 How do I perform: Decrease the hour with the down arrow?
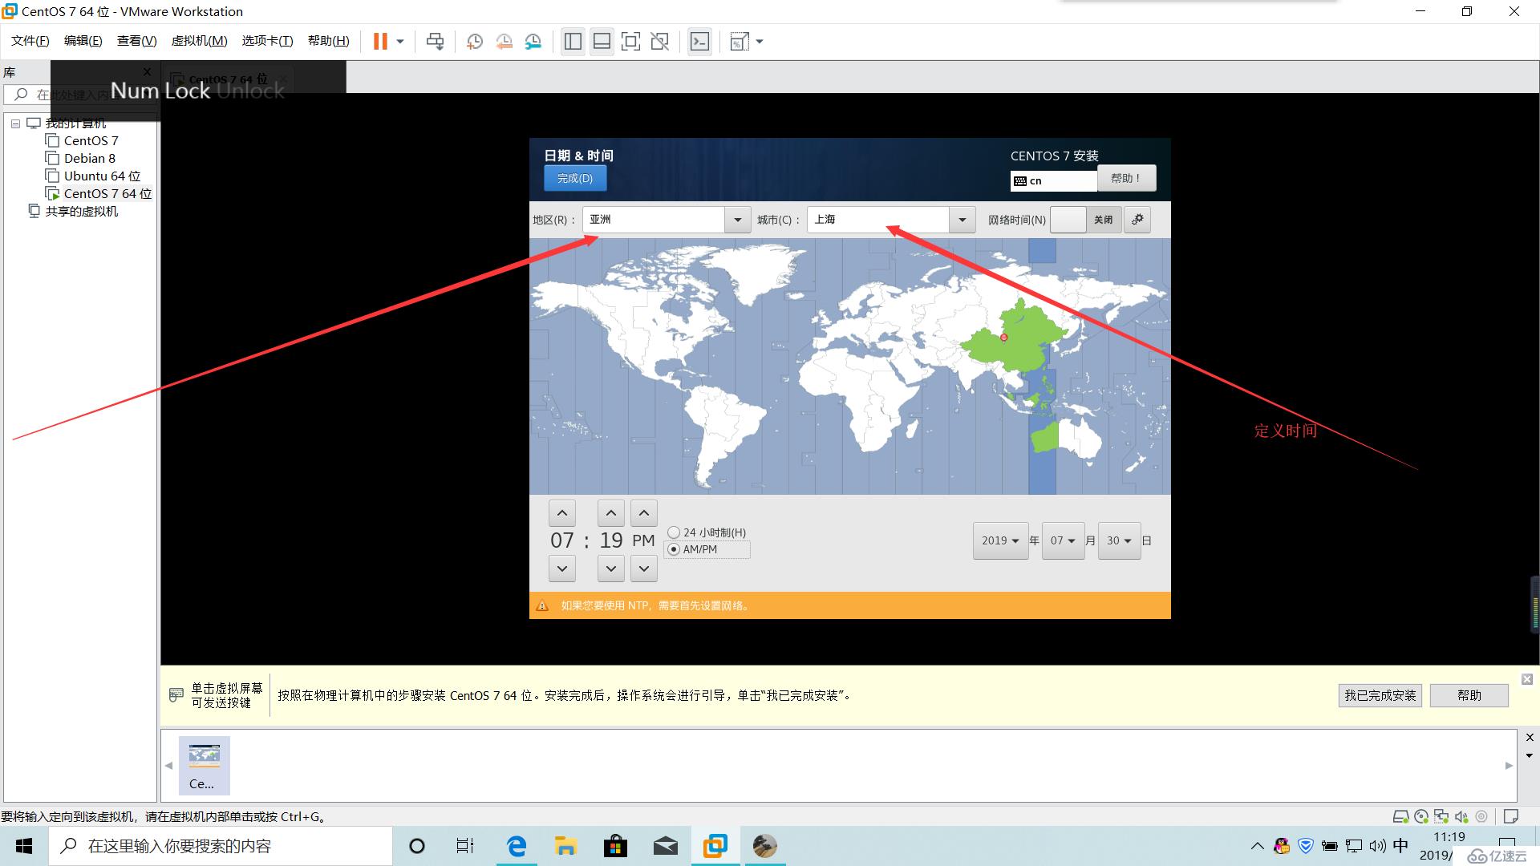point(562,569)
